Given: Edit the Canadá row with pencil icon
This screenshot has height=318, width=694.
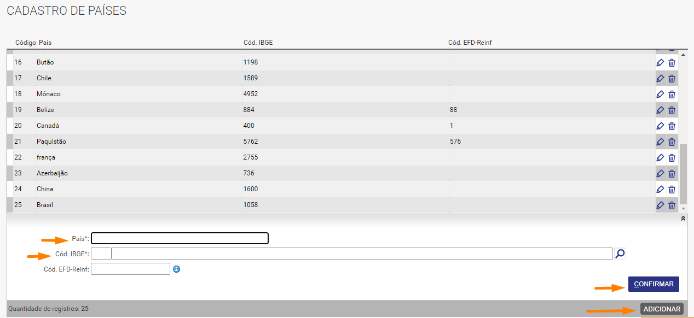Looking at the screenshot, I should [660, 126].
